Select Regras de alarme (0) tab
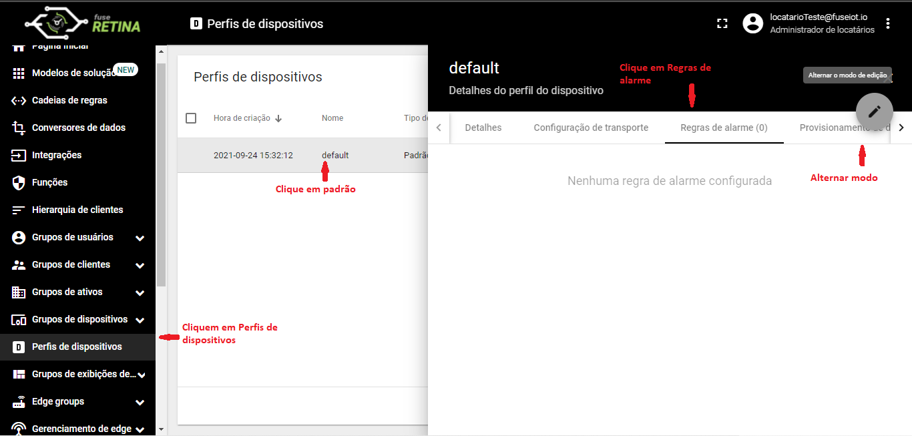The height and width of the screenshot is (436, 912). pos(724,128)
